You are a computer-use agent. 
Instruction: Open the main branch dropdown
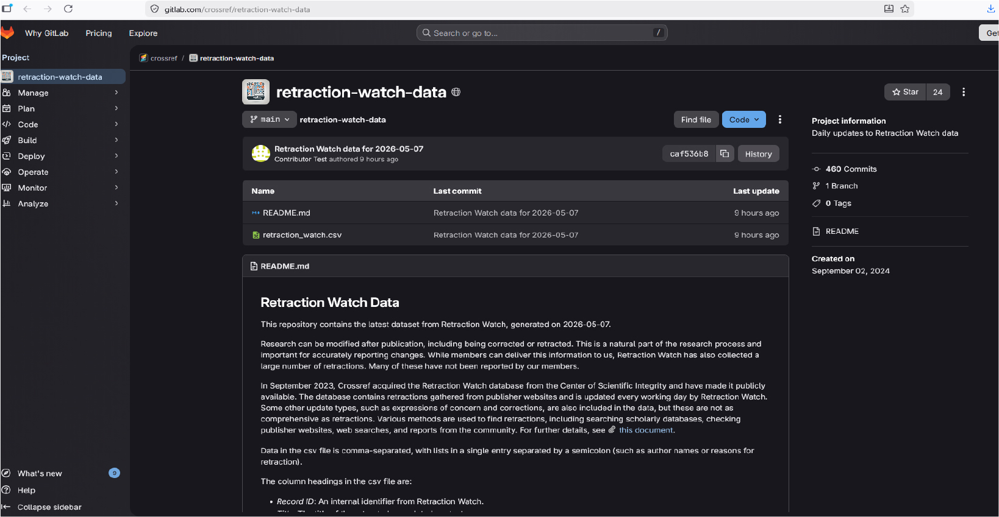(270, 119)
